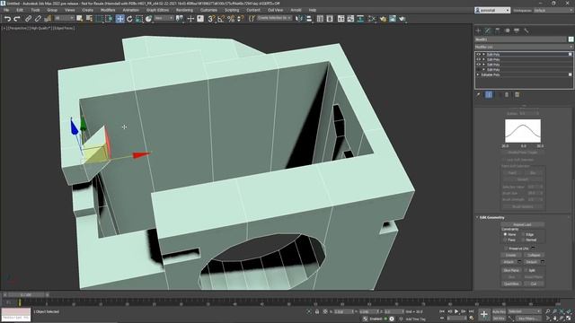Viewport: 575px width, 323px height.
Task: Select the Pan View navigation icon
Action: pos(554,319)
